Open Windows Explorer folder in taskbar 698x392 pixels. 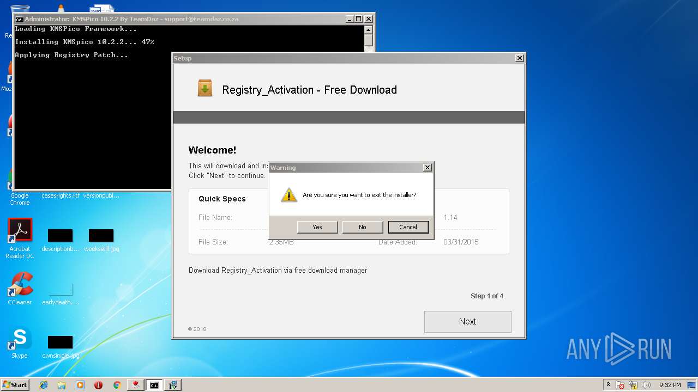point(62,385)
